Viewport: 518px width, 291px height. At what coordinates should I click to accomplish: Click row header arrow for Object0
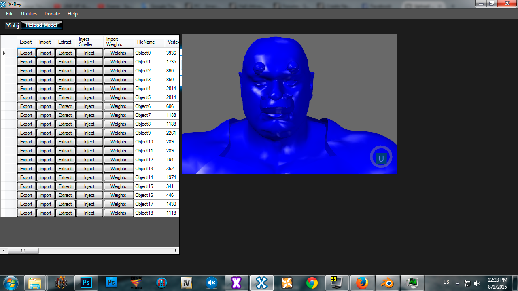(8, 53)
